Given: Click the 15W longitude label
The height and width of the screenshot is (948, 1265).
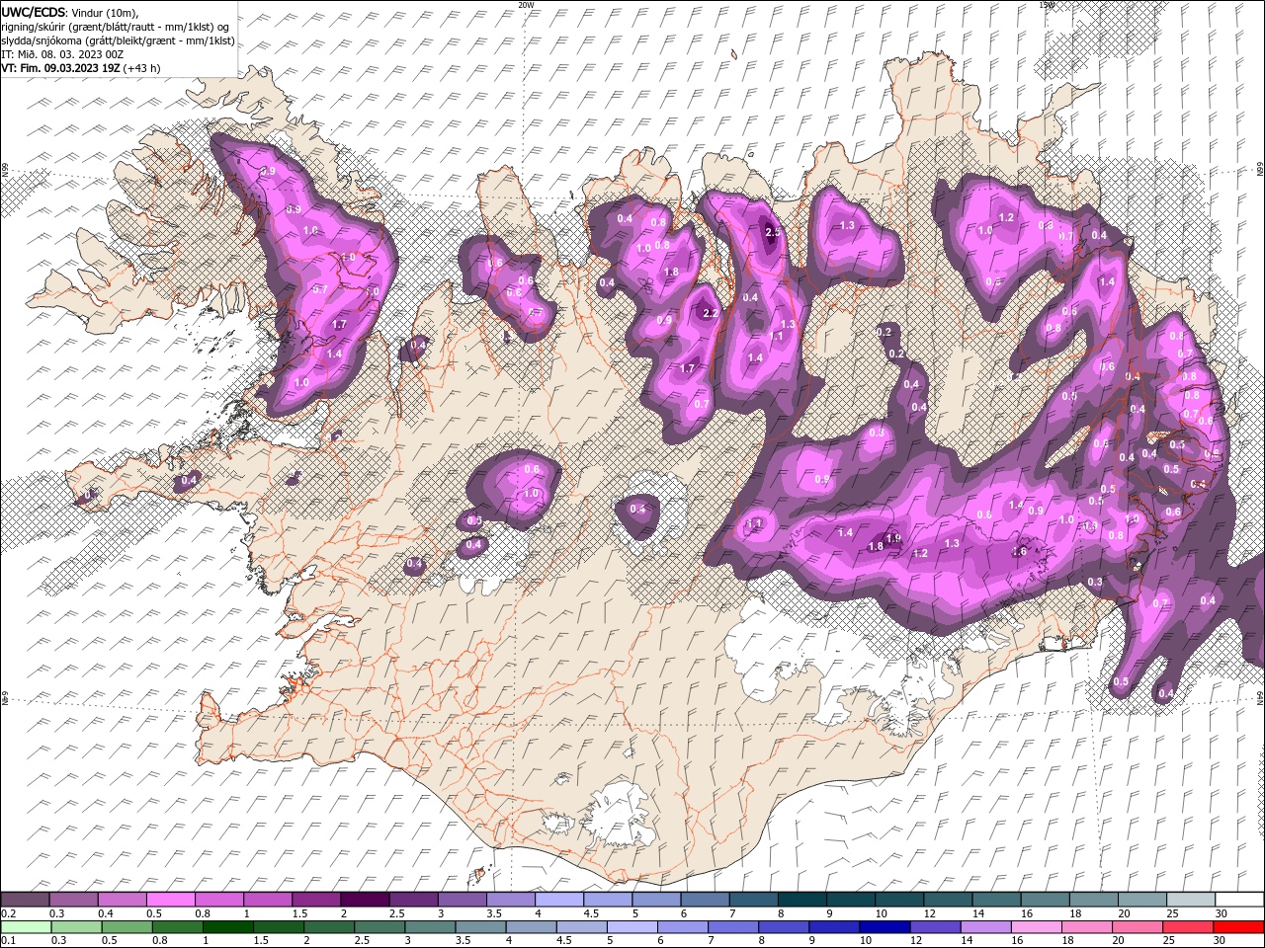Looking at the screenshot, I should (x=1047, y=5).
